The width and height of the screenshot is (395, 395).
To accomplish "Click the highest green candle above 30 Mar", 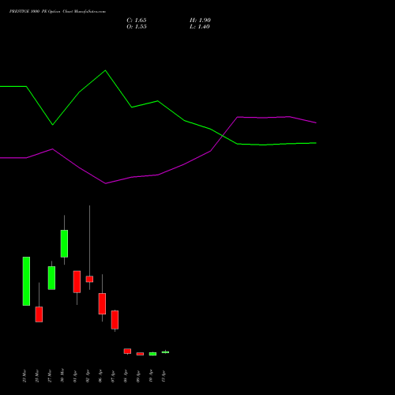I will coord(64,243).
